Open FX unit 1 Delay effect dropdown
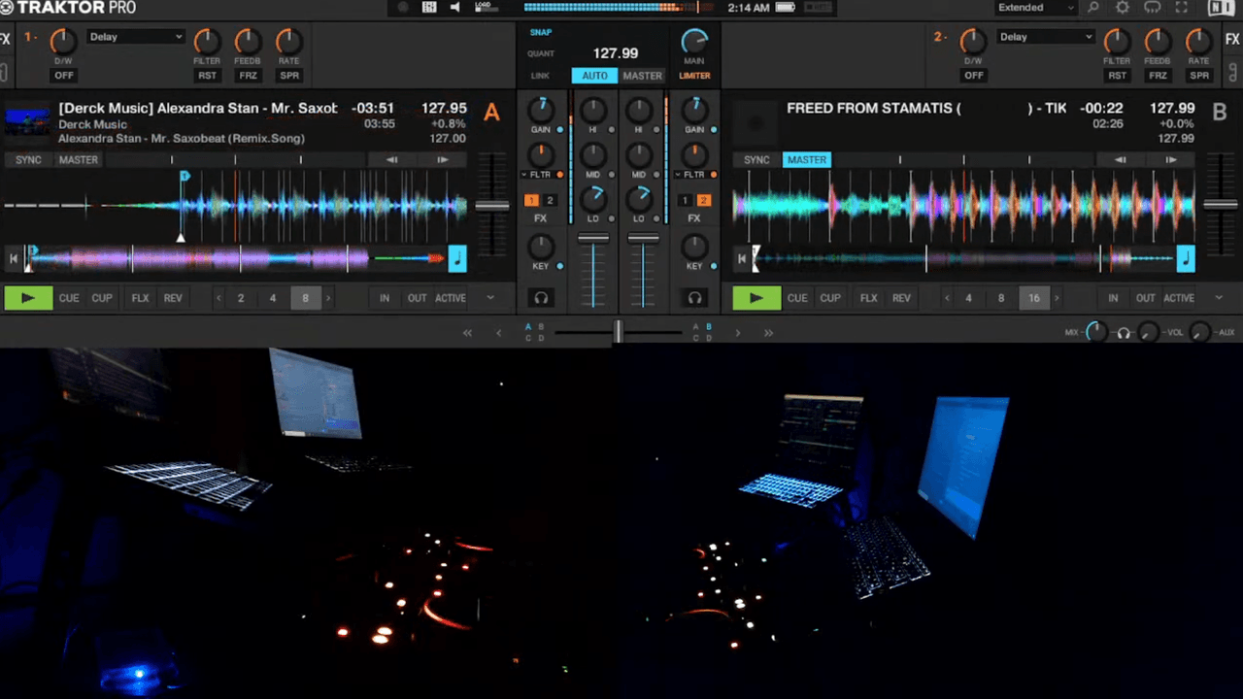Screen dimensions: 1243x699 click(135, 37)
